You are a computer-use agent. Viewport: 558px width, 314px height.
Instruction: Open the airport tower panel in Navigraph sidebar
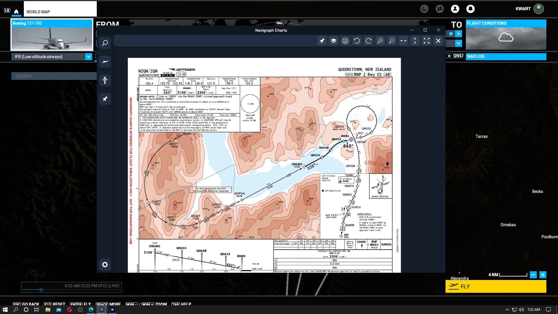pyautogui.click(x=105, y=80)
